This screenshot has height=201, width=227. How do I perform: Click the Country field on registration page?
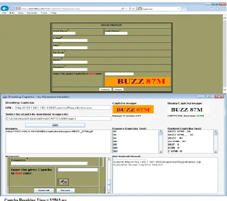pos(70,70)
